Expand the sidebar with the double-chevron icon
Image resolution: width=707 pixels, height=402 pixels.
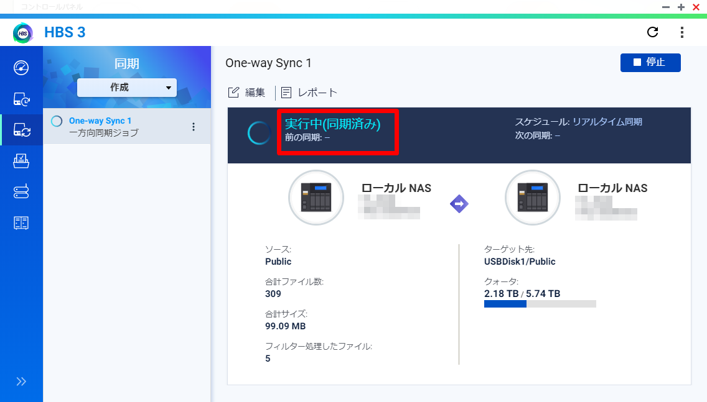tap(21, 381)
